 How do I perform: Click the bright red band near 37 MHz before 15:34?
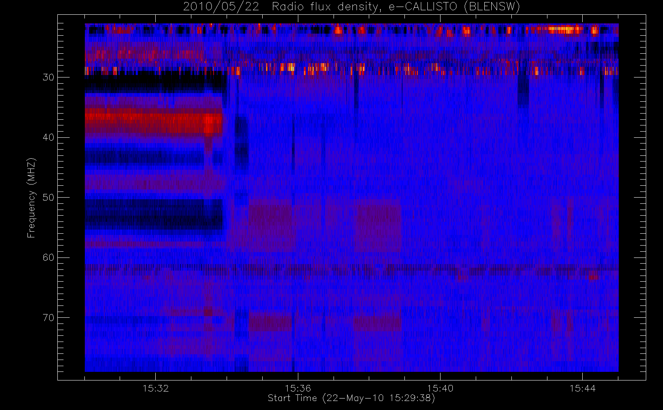[153, 121]
